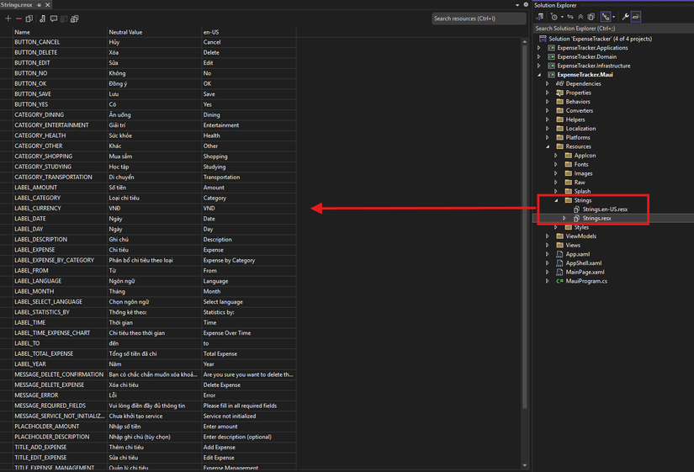The width and height of the screenshot is (694, 472).
Task: Click the resource grid scrollbar down arrow
Action: point(525,465)
